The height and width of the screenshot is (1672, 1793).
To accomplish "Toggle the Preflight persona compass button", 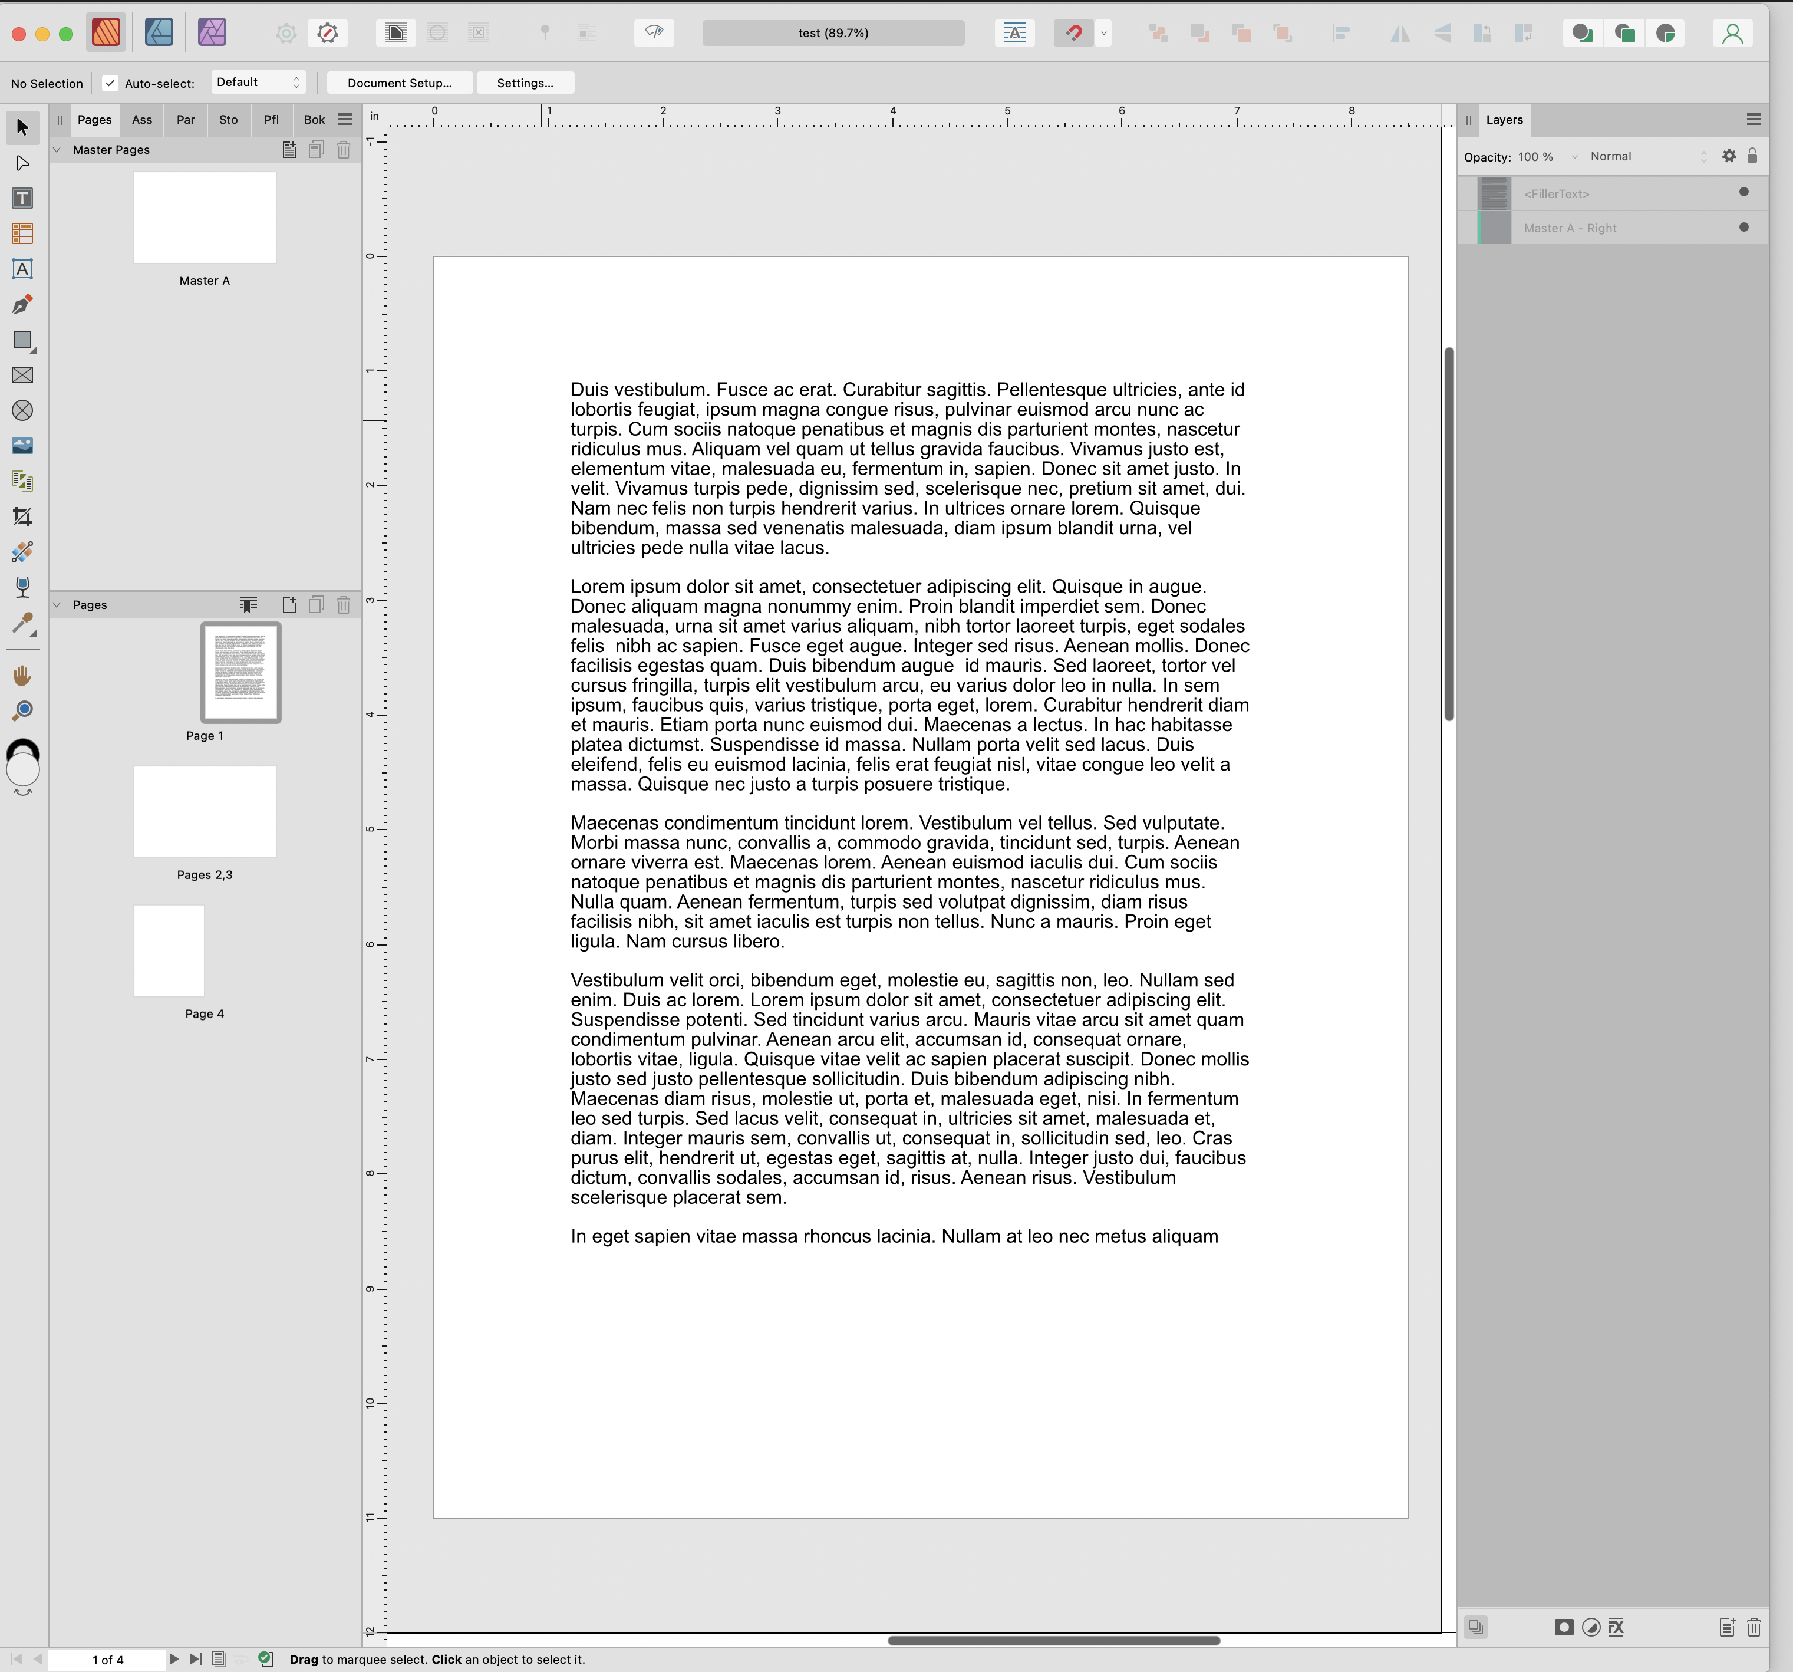I will click(x=327, y=34).
